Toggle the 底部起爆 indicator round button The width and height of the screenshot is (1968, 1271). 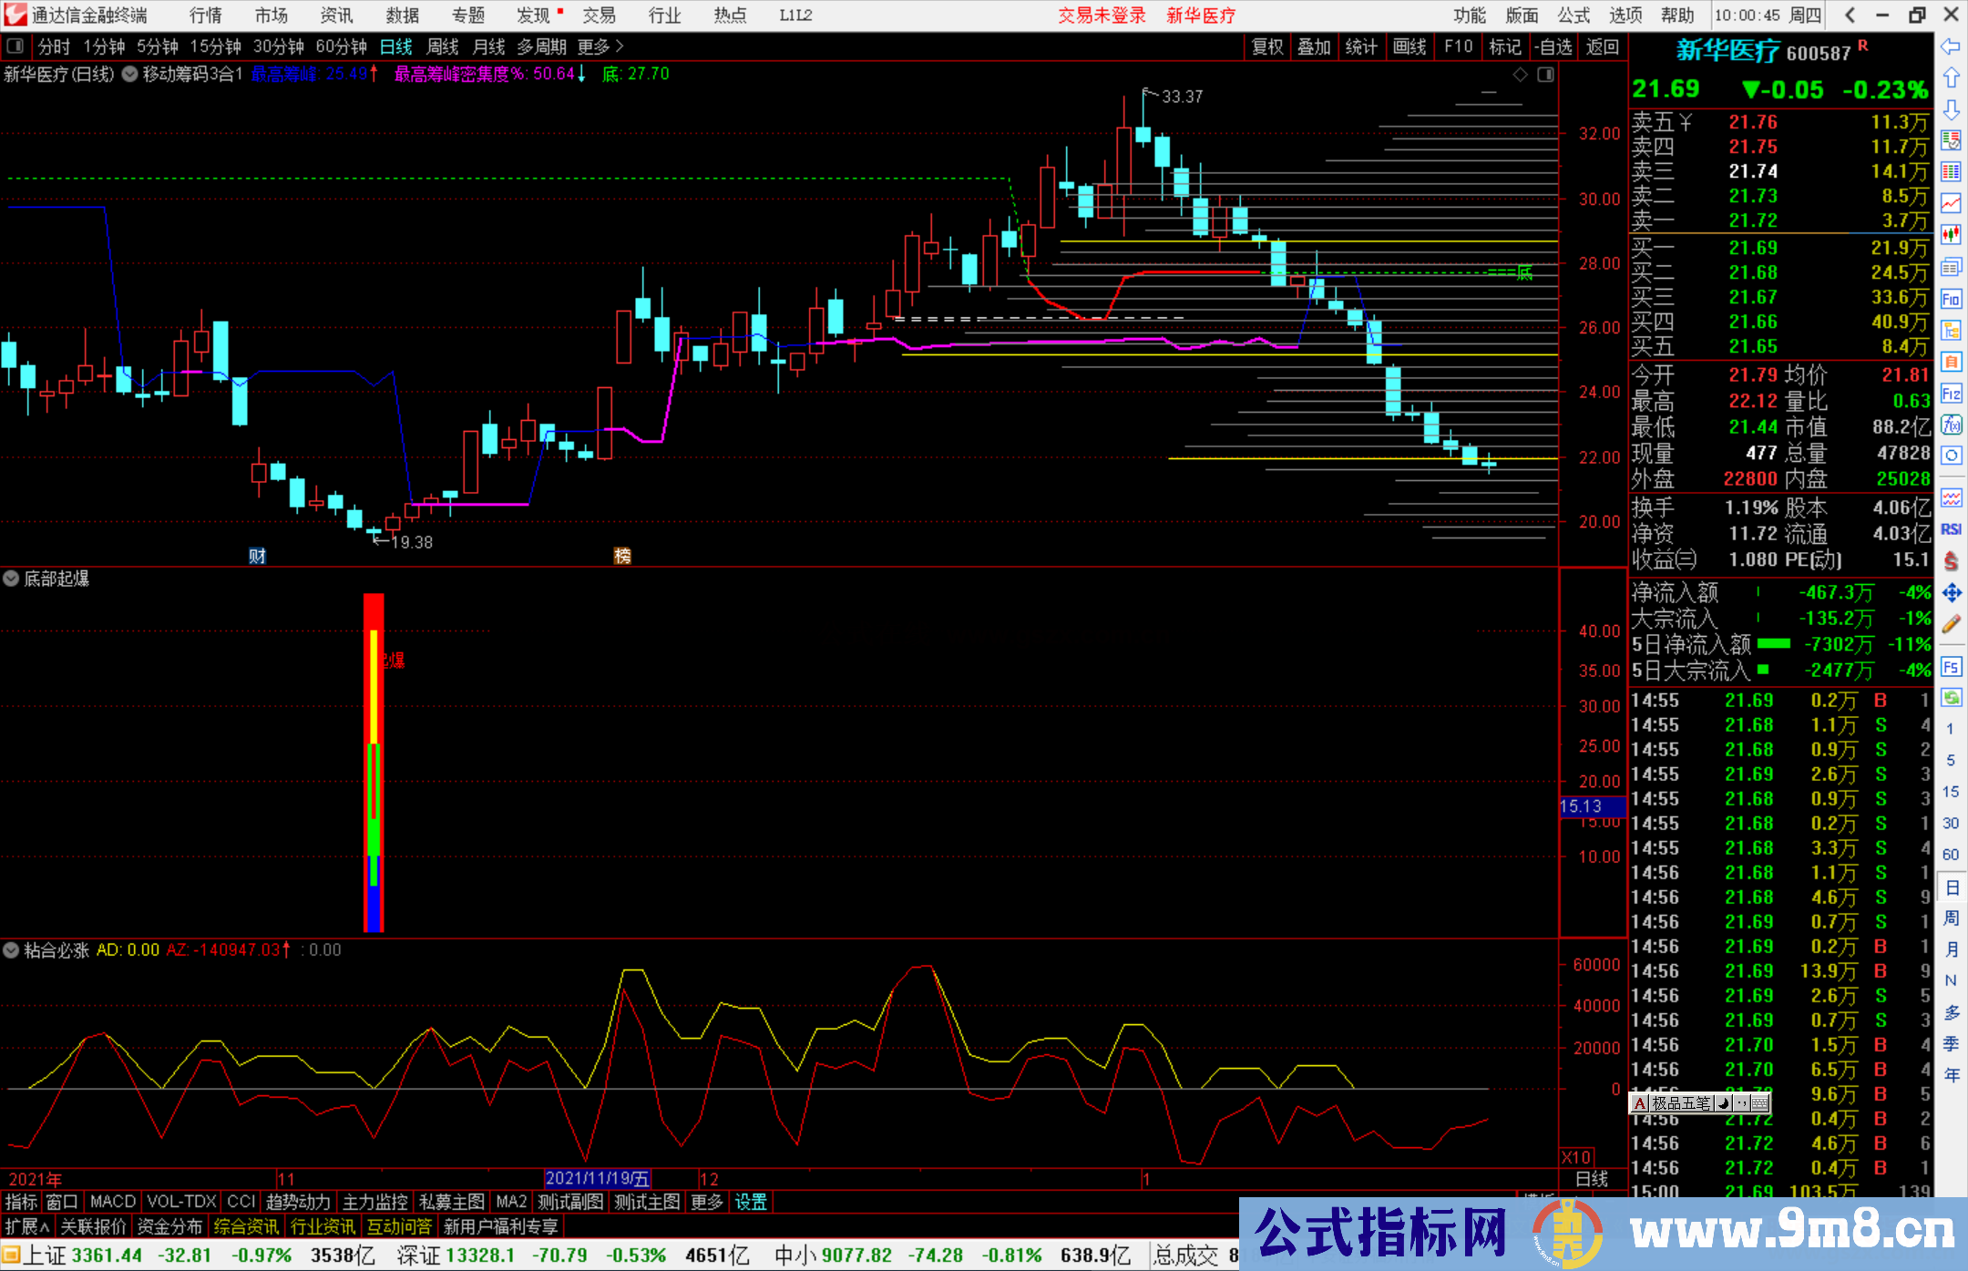coord(11,579)
